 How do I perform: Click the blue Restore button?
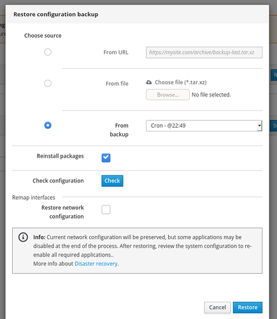pos(248,308)
